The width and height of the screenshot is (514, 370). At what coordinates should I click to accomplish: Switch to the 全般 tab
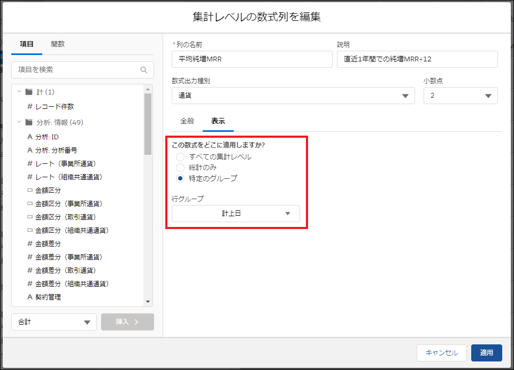tap(186, 121)
